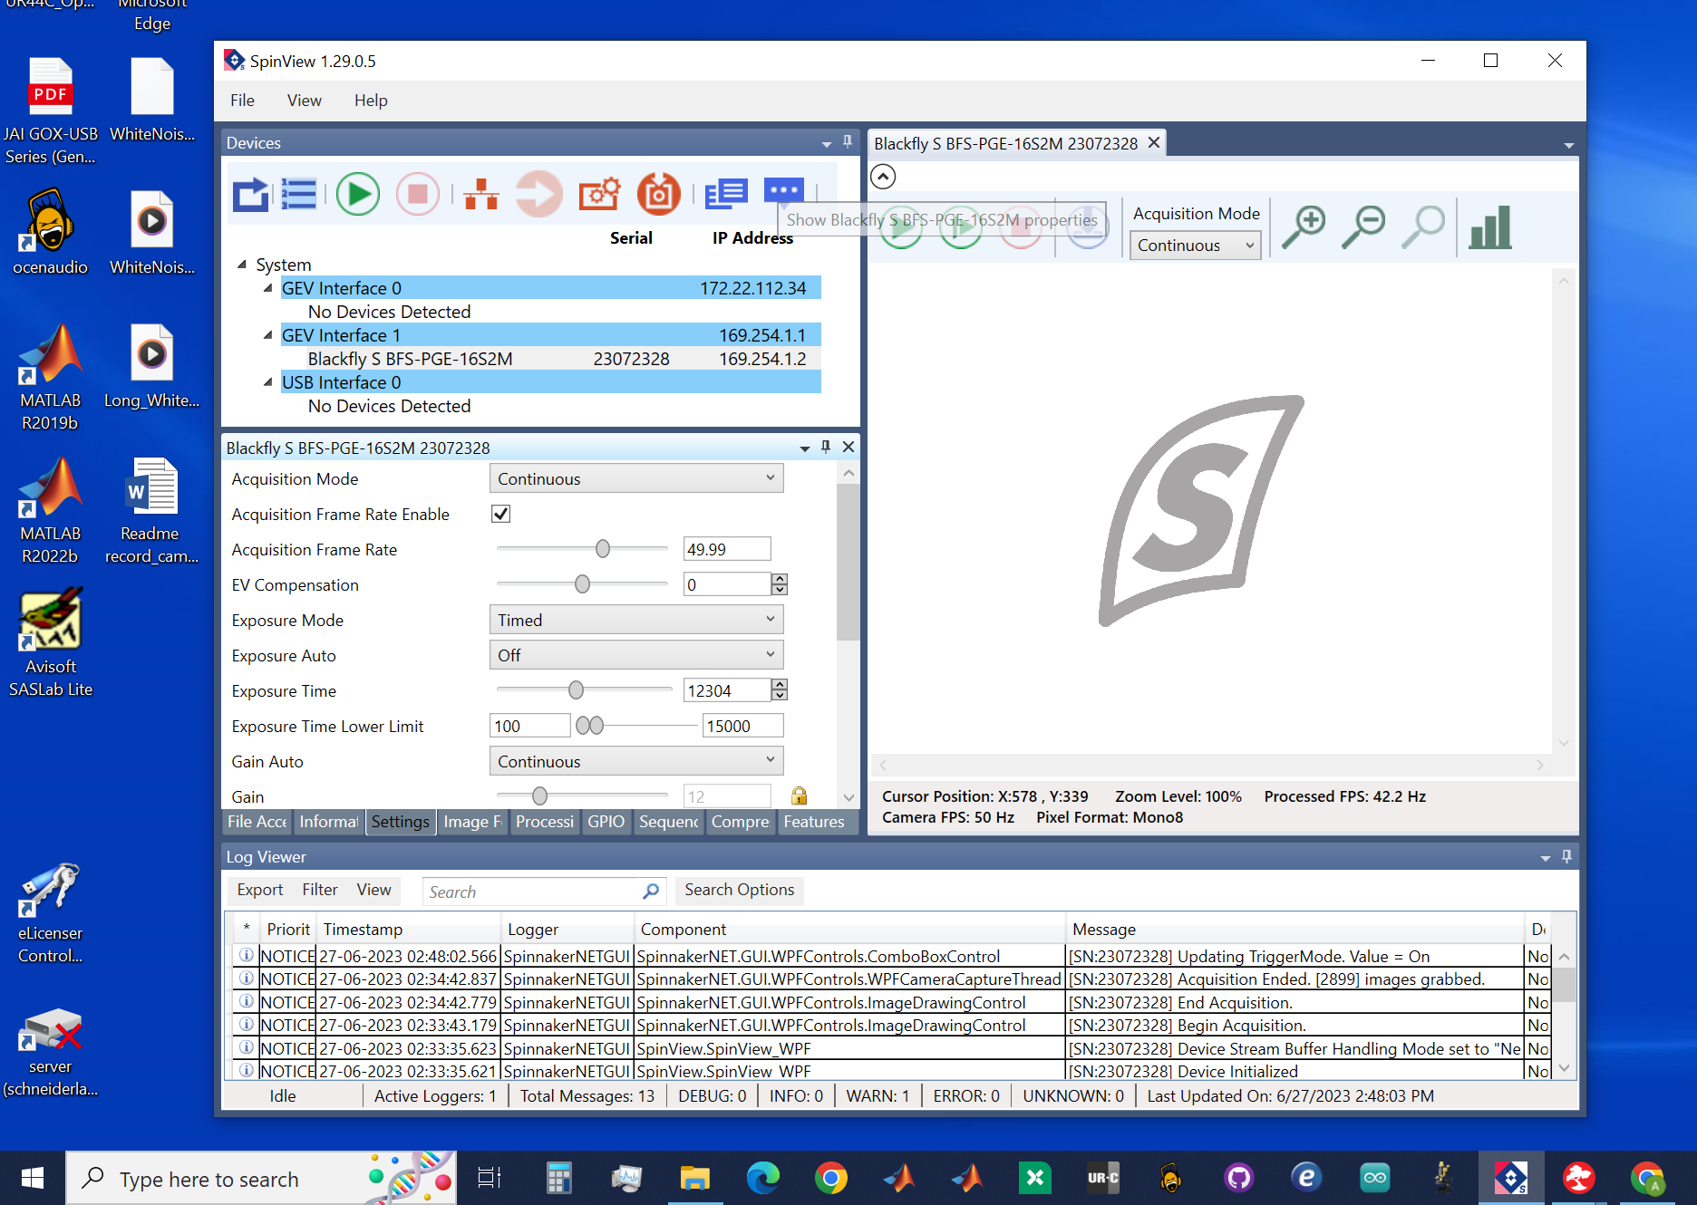Click Export in Log Viewer
The height and width of the screenshot is (1205, 1697).
tap(259, 890)
